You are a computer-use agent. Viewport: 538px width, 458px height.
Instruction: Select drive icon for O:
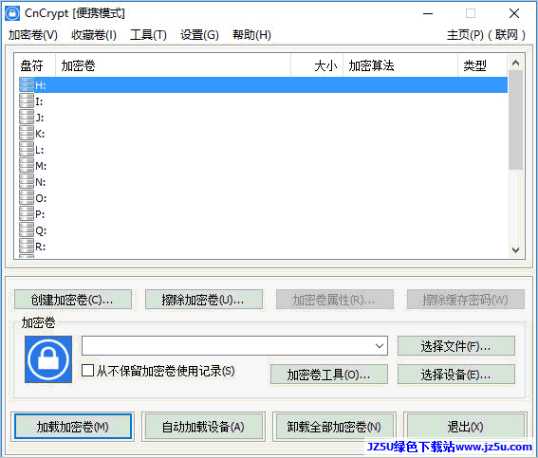point(27,198)
